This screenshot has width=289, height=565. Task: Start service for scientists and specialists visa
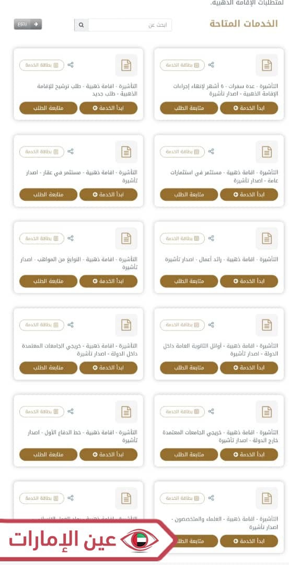point(249,541)
